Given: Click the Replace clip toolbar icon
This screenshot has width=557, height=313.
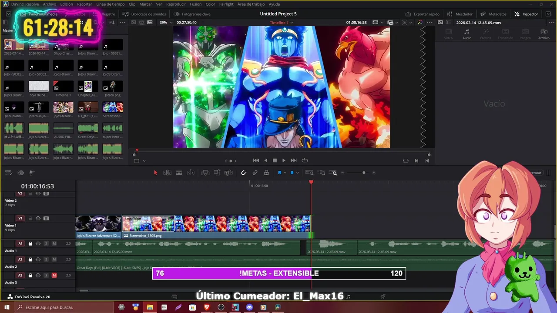Looking at the screenshot, I should click(x=228, y=173).
